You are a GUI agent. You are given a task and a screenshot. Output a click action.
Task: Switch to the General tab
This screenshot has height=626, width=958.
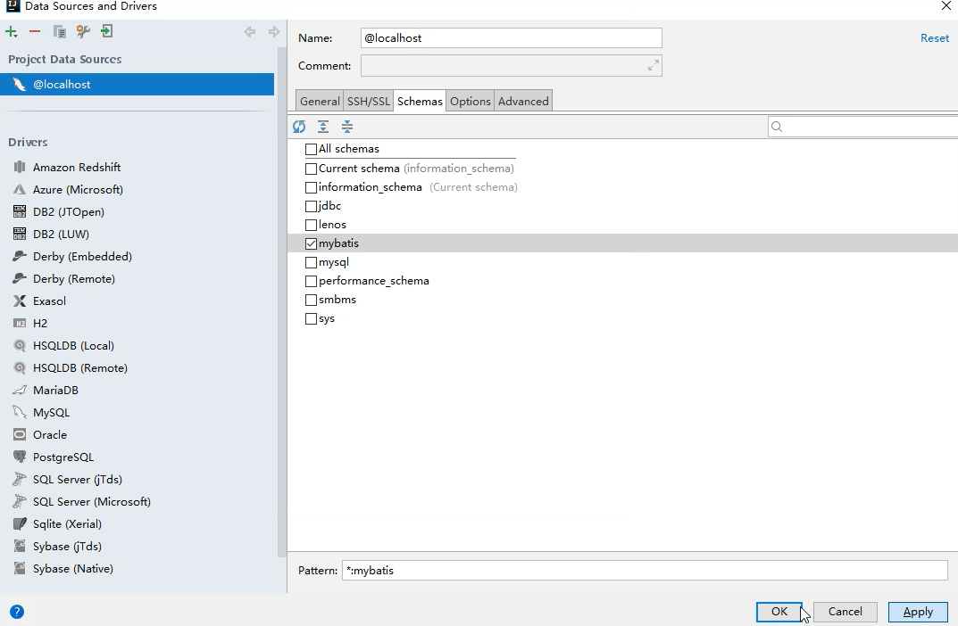(320, 102)
